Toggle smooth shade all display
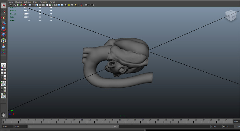 (59, 5)
